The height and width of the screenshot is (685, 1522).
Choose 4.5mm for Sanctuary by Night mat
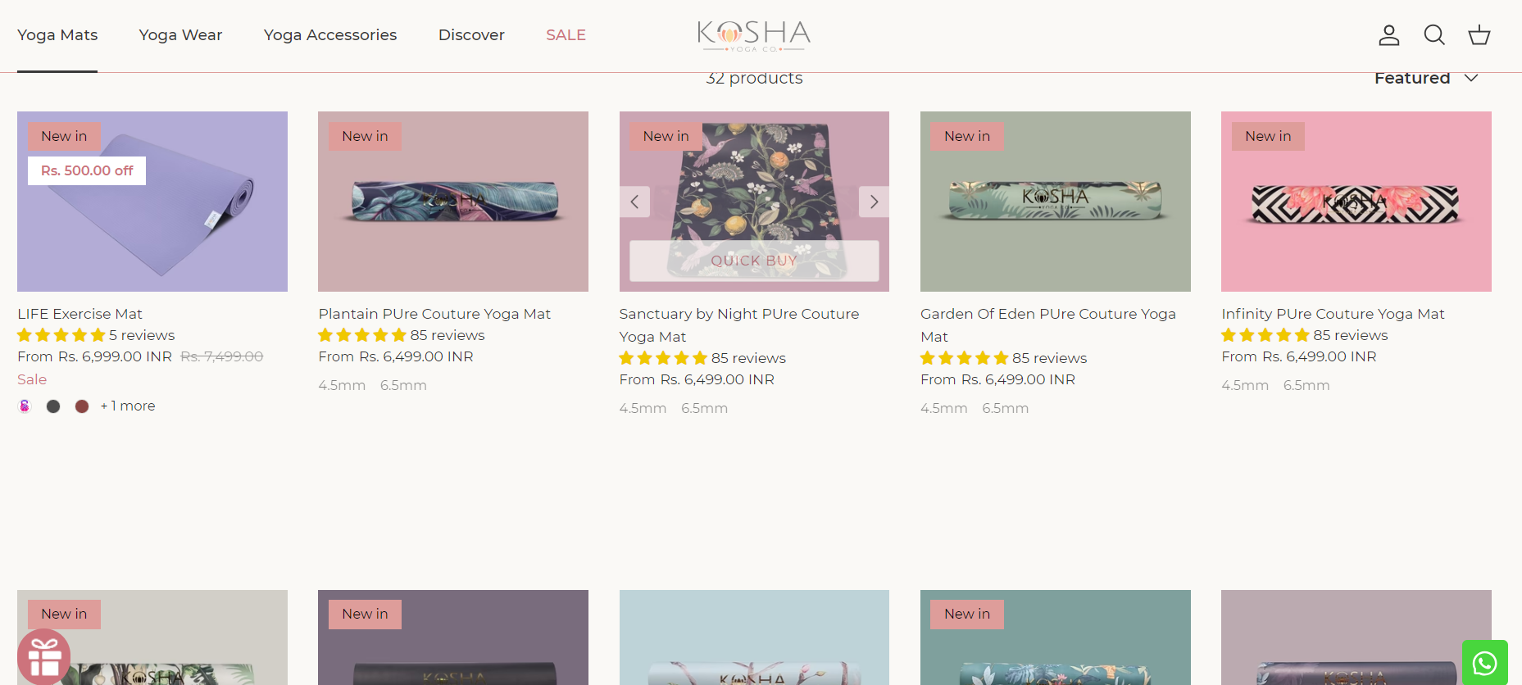(643, 408)
